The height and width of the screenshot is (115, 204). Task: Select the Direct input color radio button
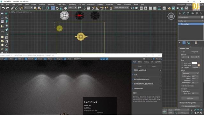[182, 63]
